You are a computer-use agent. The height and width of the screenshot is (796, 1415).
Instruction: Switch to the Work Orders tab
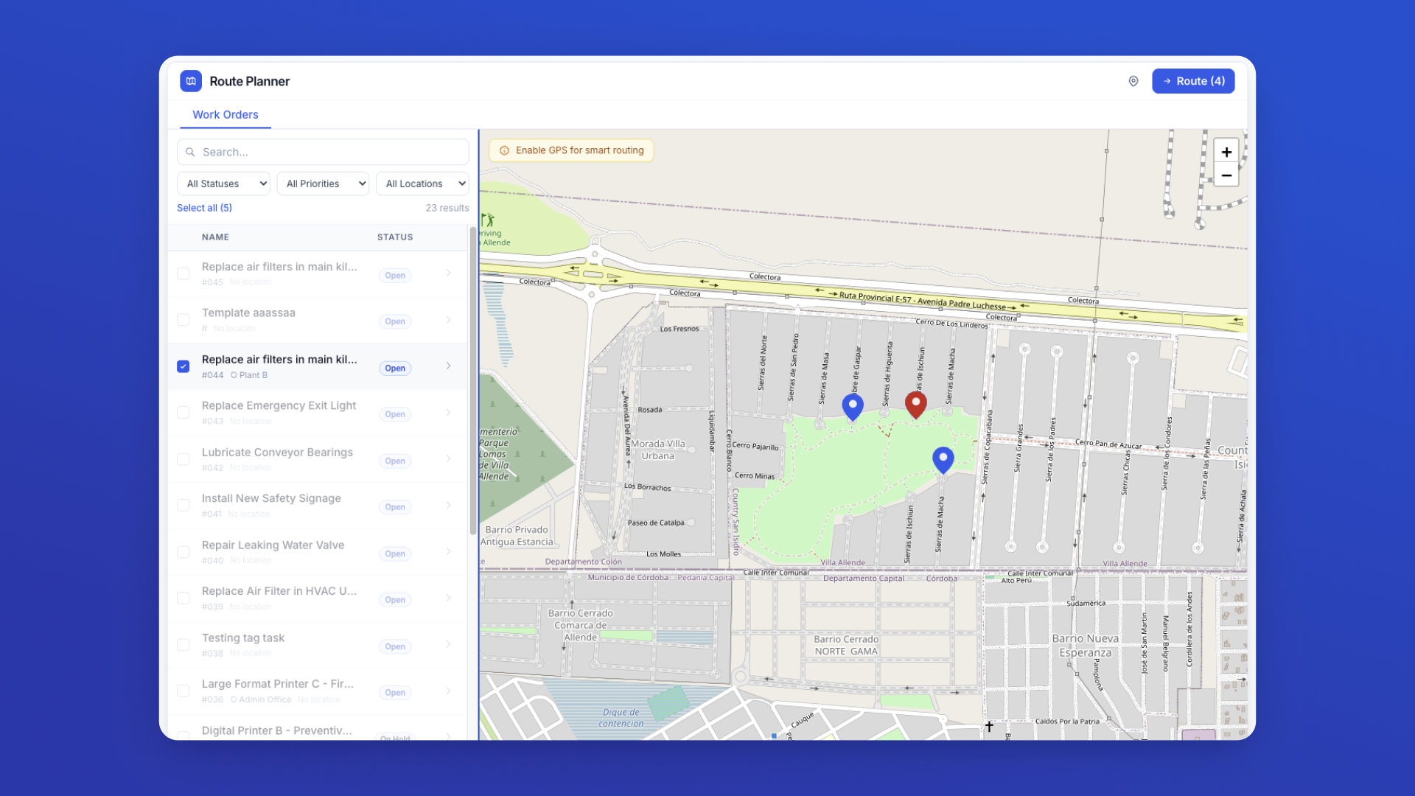(x=226, y=114)
